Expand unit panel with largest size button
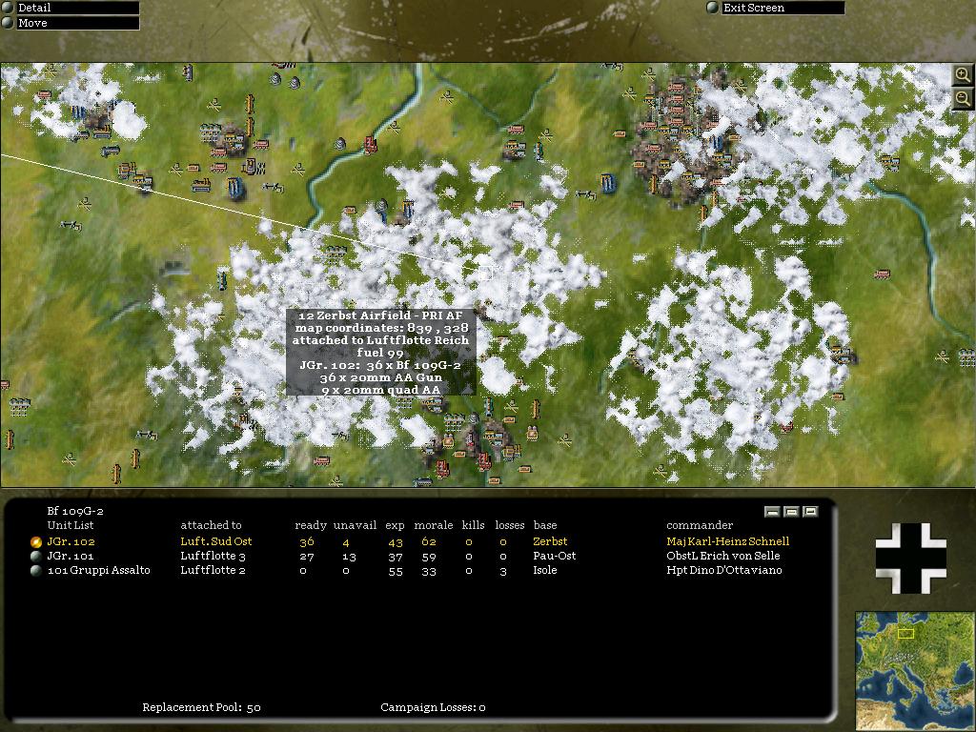Screen dimensions: 976x732 pos(810,512)
